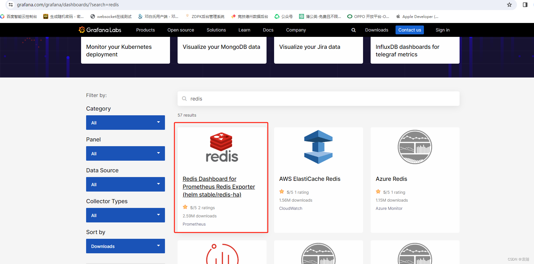
Task: Click the 5/5 2 ratings text
Action: point(202,208)
